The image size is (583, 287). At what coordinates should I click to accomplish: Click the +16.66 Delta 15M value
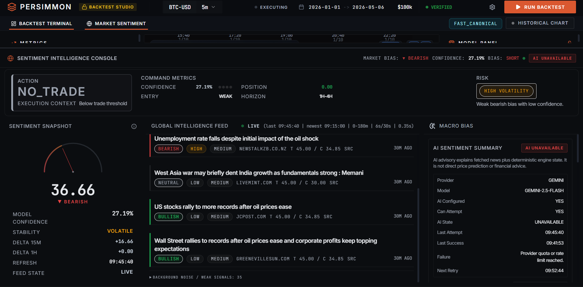124,242
